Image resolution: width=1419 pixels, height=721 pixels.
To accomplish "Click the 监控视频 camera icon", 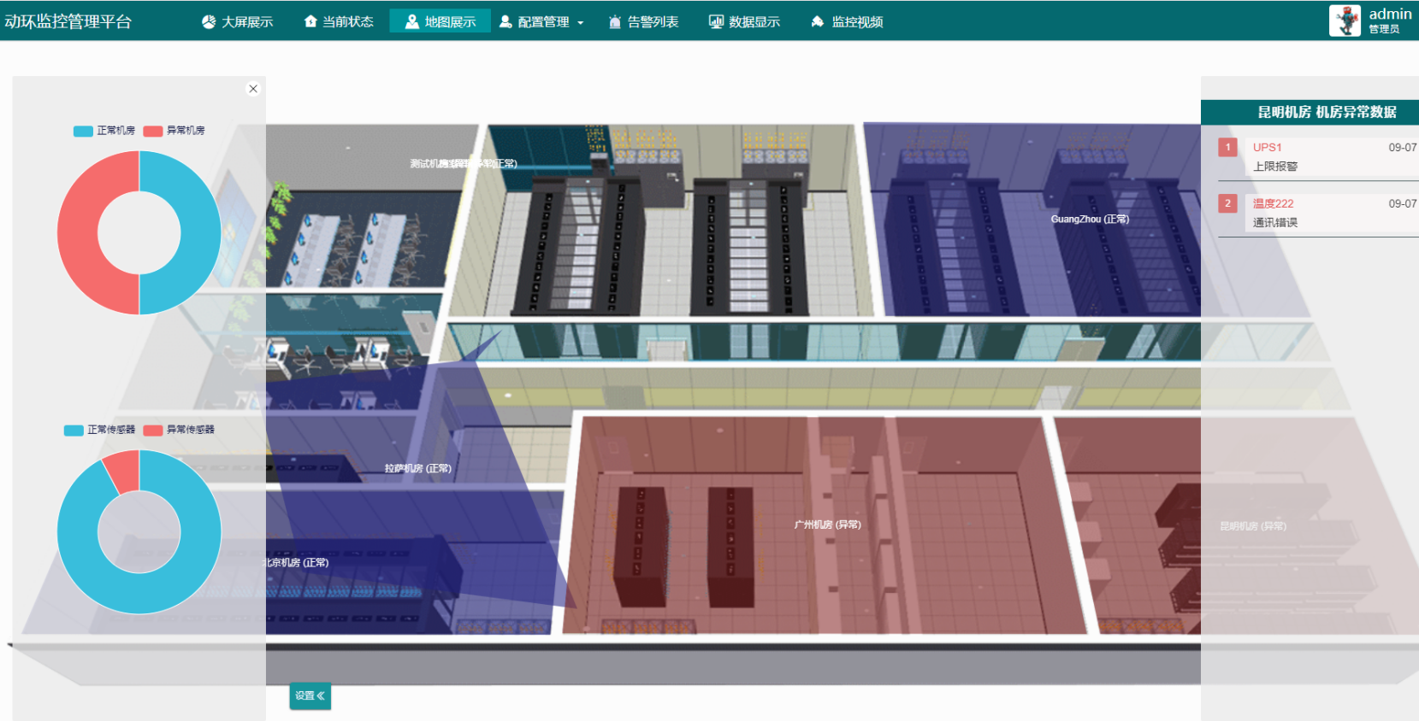I will [x=818, y=22].
